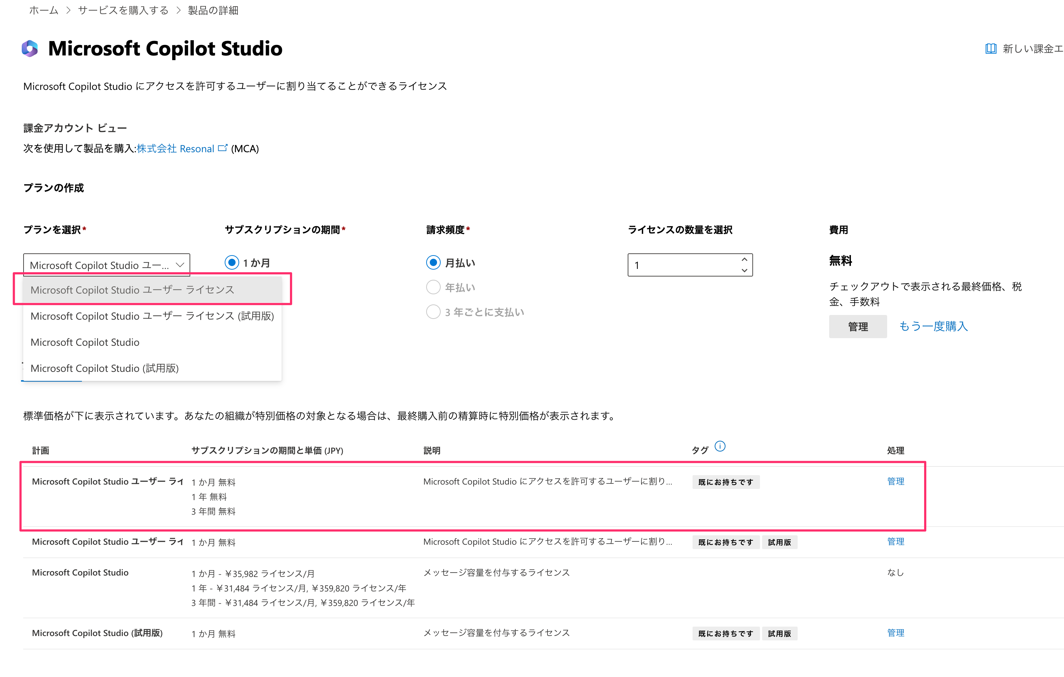Click the license quantity input field
Viewport: 1064px width, 677px height.
coord(683,265)
